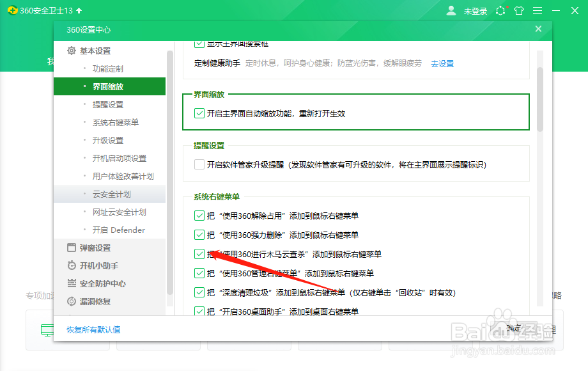Uncheck 开启主界面自动缩放功能 checkbox
This screenshot has width=588, height=371.
199,113
